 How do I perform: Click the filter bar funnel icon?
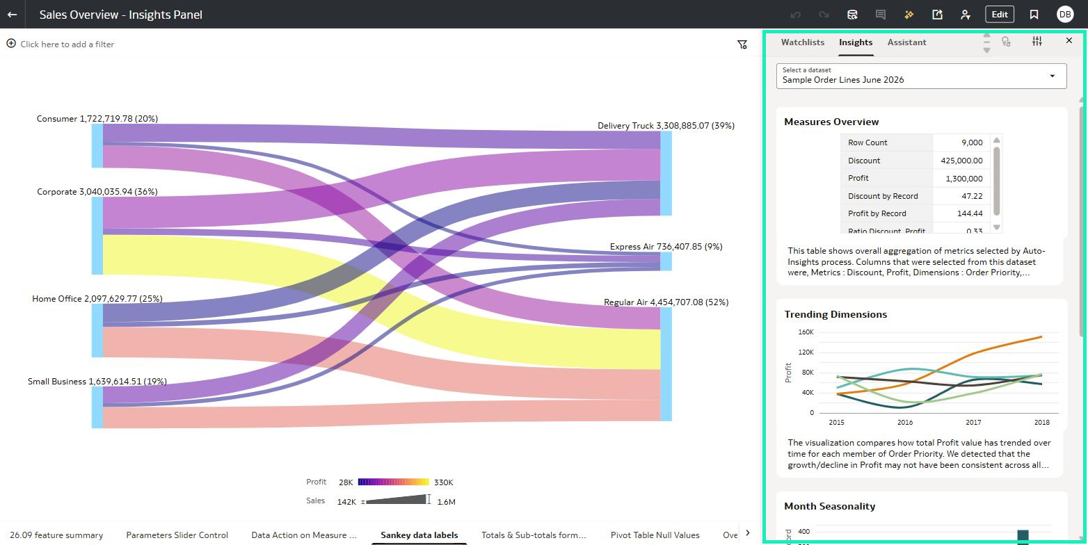(x=742, y=44)
